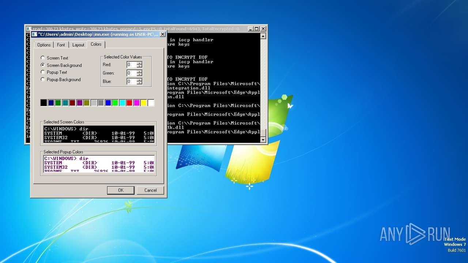Dismiss dialog with the Cancel button
This screenshot has height=263, width=468.
tap(150, 190)
